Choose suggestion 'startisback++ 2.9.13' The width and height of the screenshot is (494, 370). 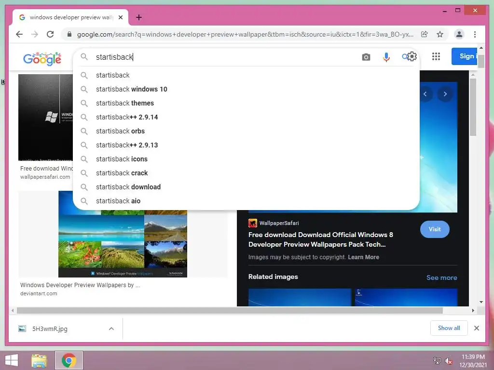pos(246,145)
